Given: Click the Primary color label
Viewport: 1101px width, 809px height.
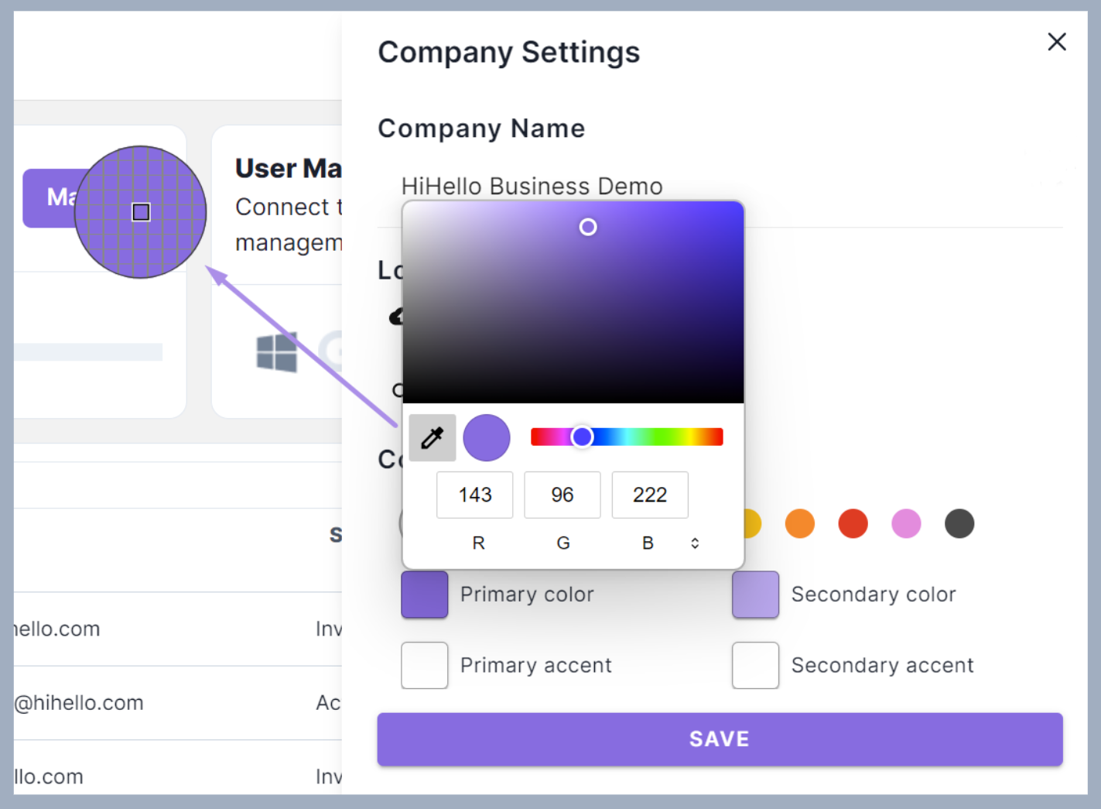Looking at the screenshot, I should click(x=527, y=595).
